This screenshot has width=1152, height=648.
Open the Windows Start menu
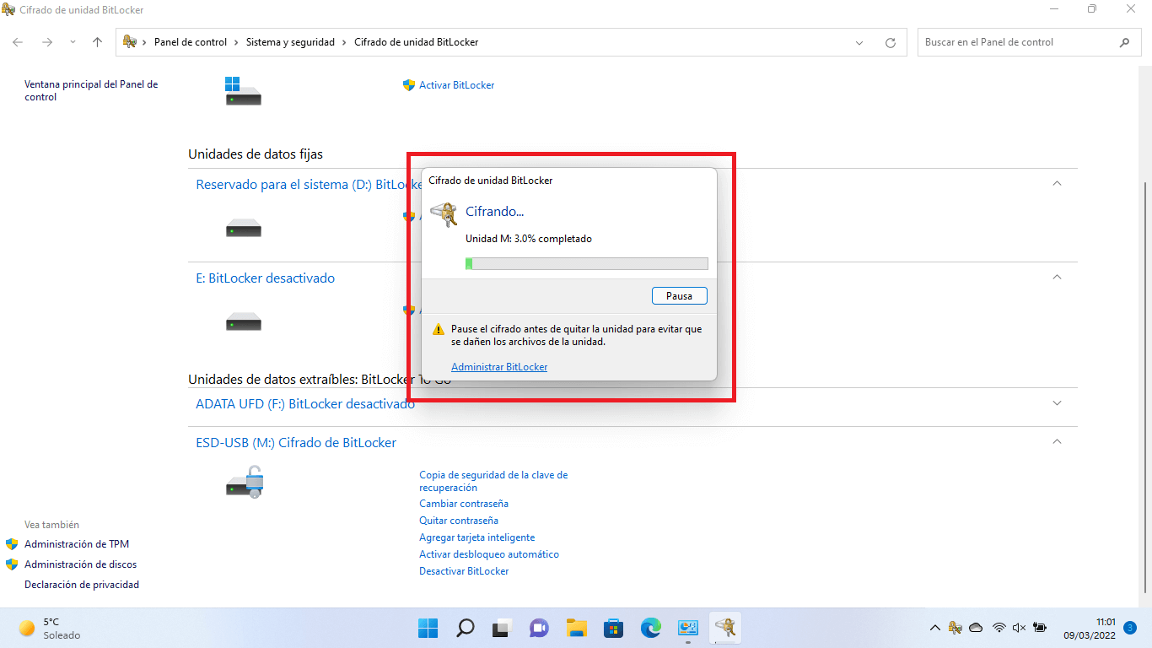(428, 628)
